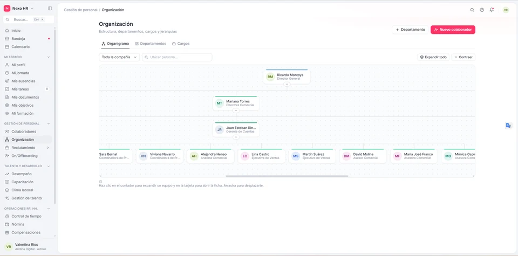
Task: Open Alejandra Henao's card
Action: coord(211,156)
